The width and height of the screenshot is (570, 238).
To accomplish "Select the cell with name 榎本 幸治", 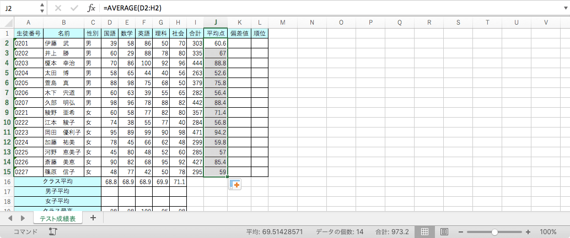I will (63, 63).
